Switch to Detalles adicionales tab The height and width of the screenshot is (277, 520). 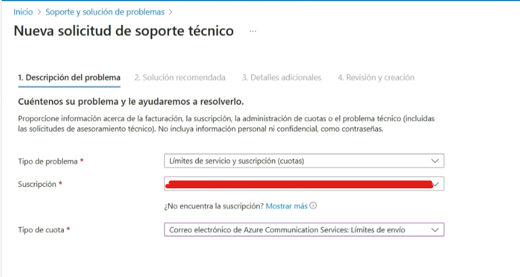[282, 78]
